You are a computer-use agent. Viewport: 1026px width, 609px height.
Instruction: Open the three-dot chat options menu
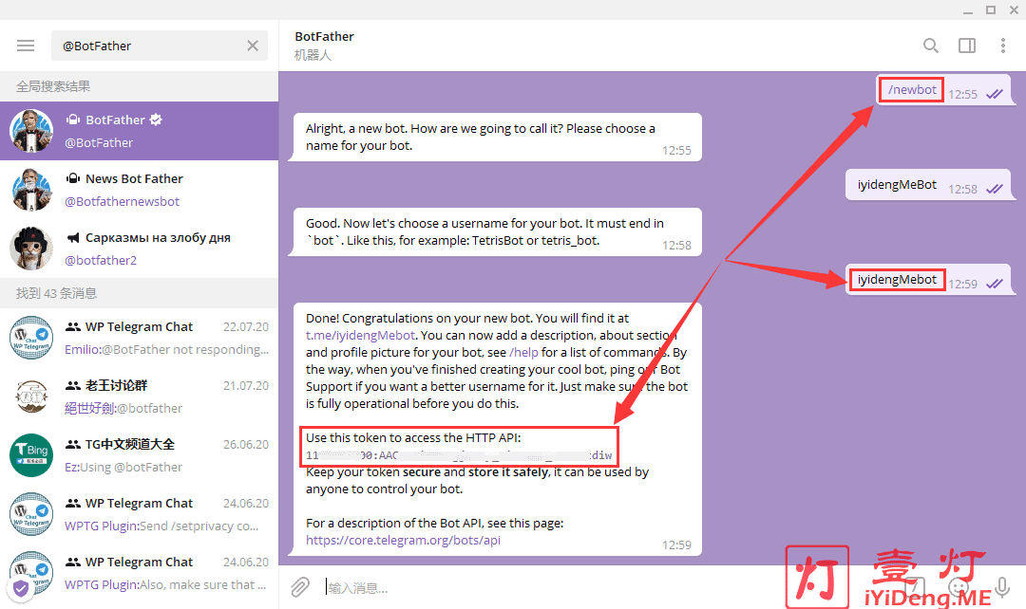(x=1003, y=46)
